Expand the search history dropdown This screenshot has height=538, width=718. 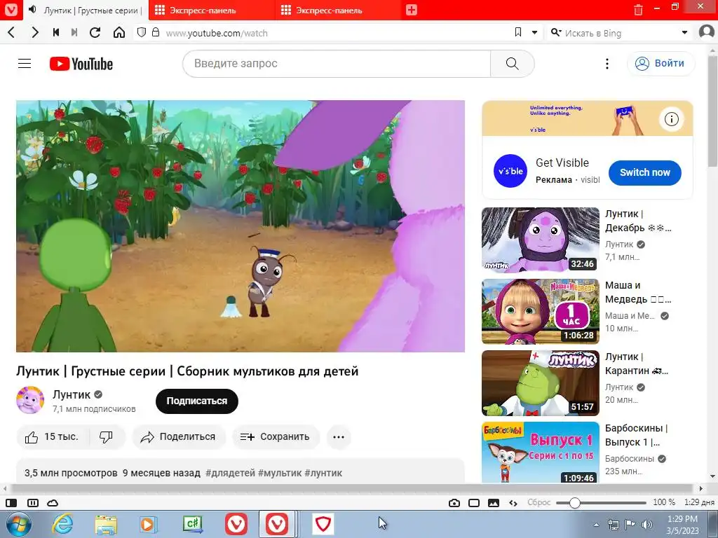pos(684,32)
